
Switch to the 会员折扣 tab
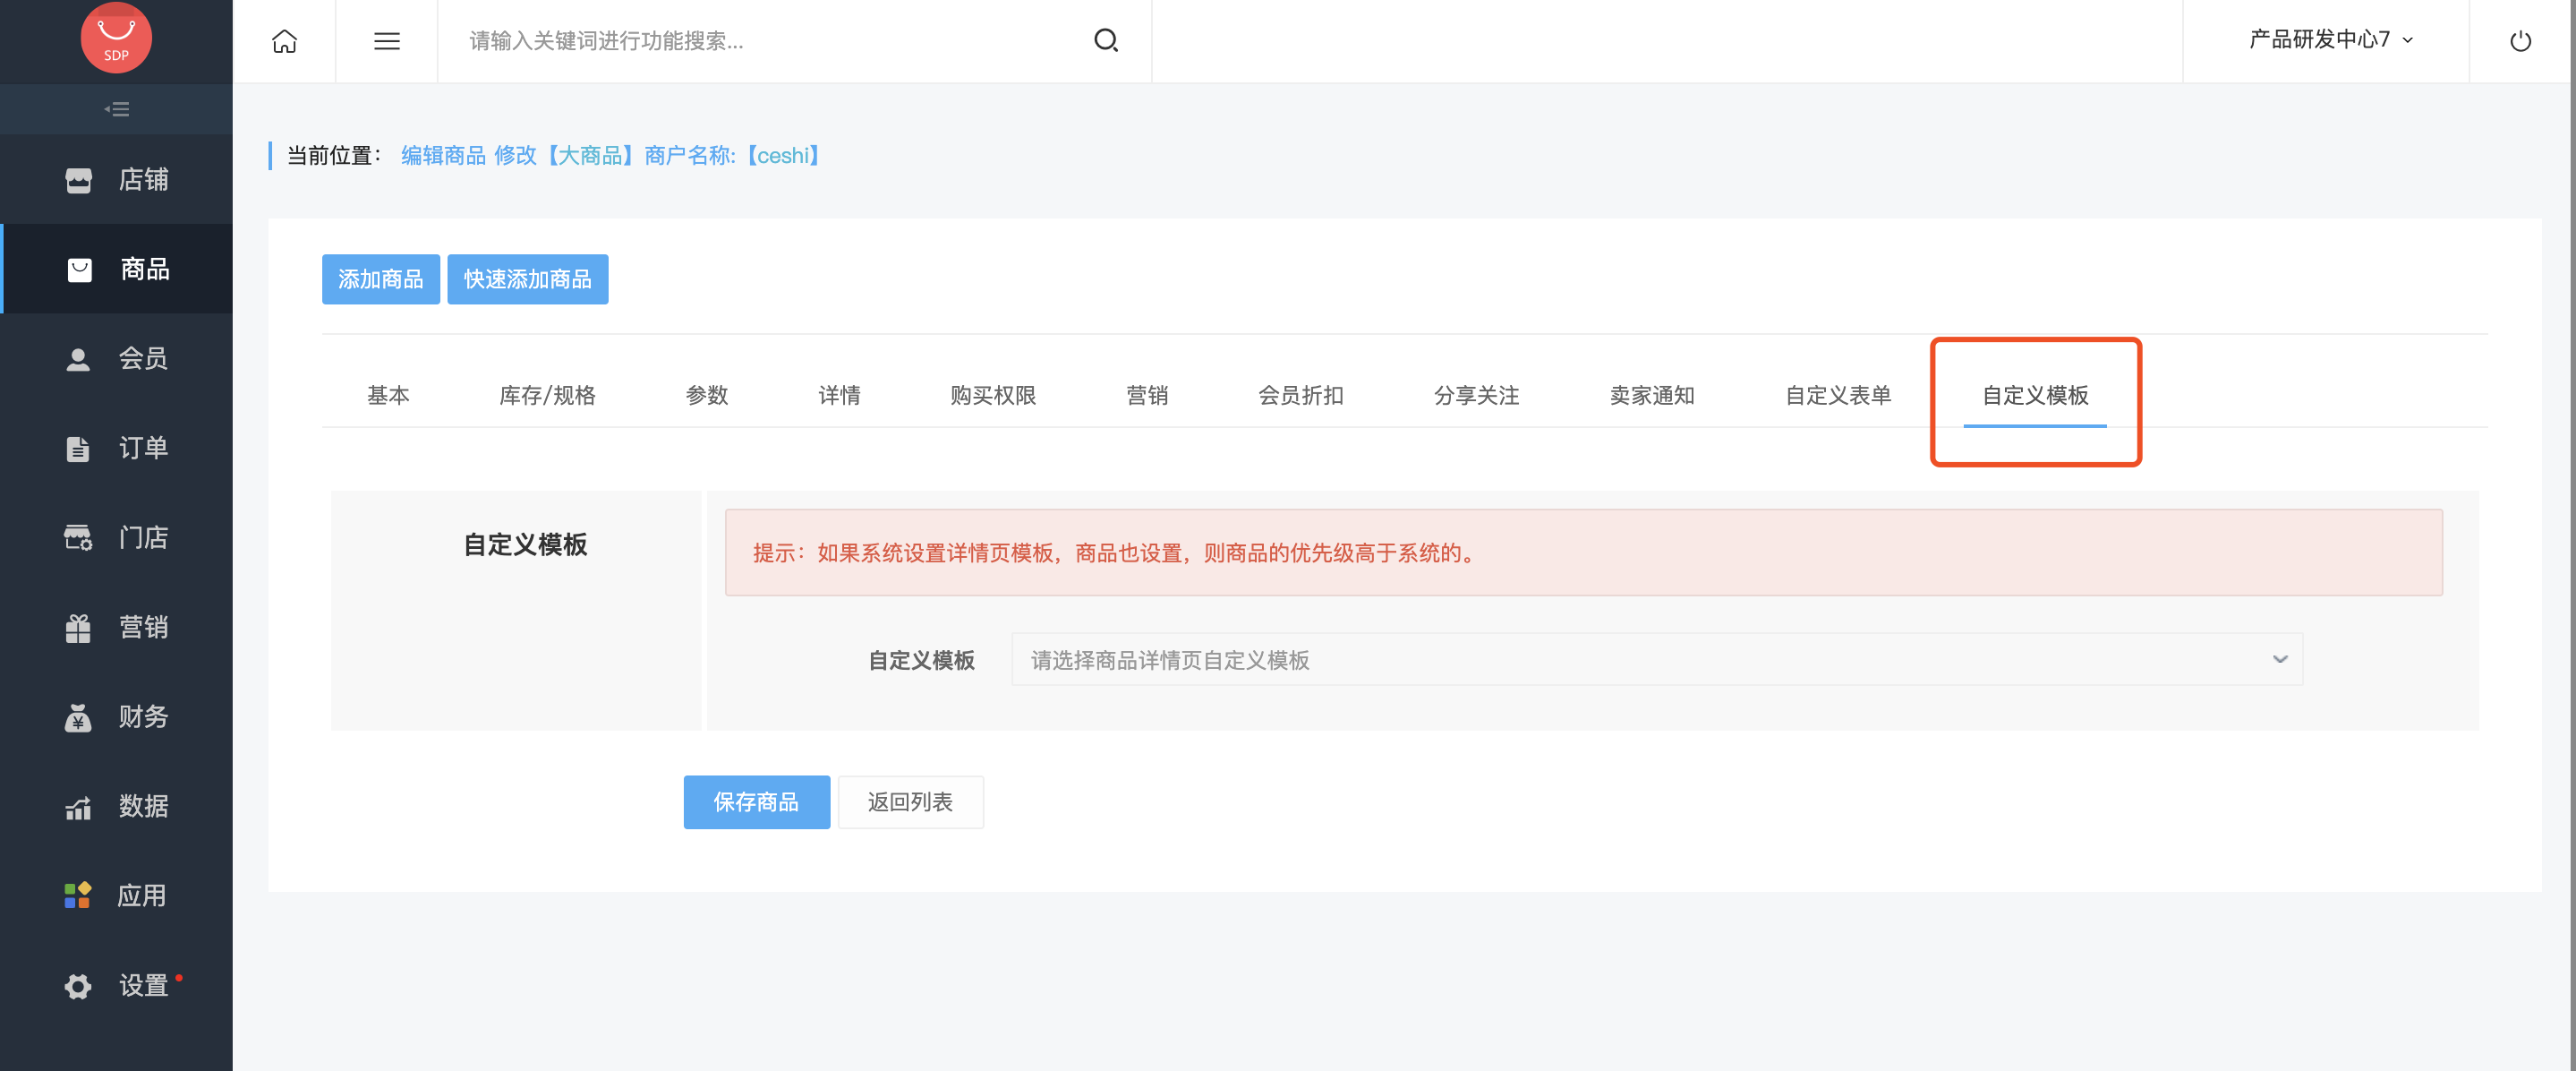(1301, 396)
